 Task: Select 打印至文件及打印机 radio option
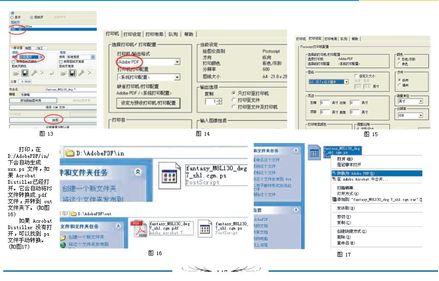pyautogui.click(x=233, y=106)
